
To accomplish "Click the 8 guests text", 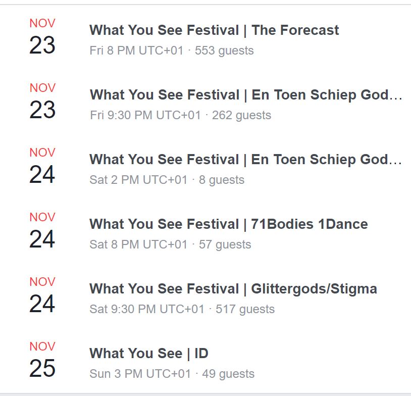I will point(222,180).
